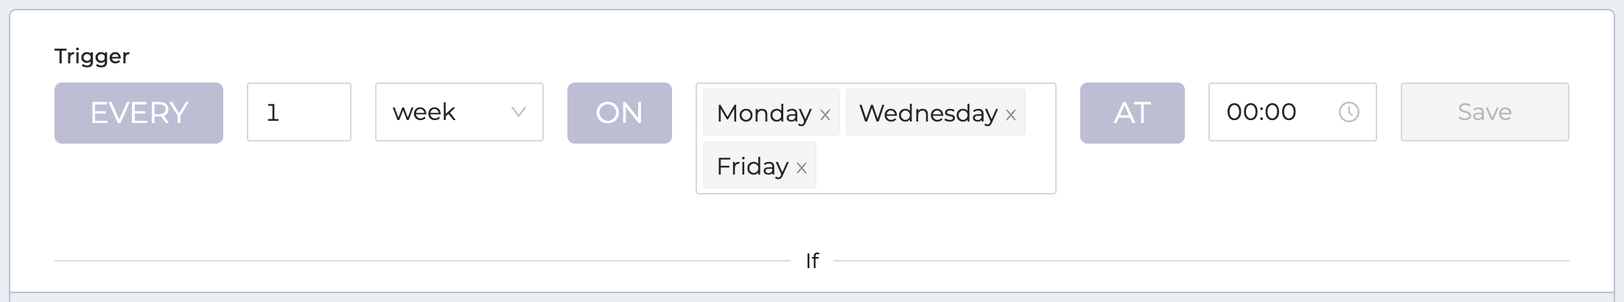Screen dimensions: 1624x302
Task: Click the divider line right of If
Action: pyautogui.click(x=1201, y=261)
